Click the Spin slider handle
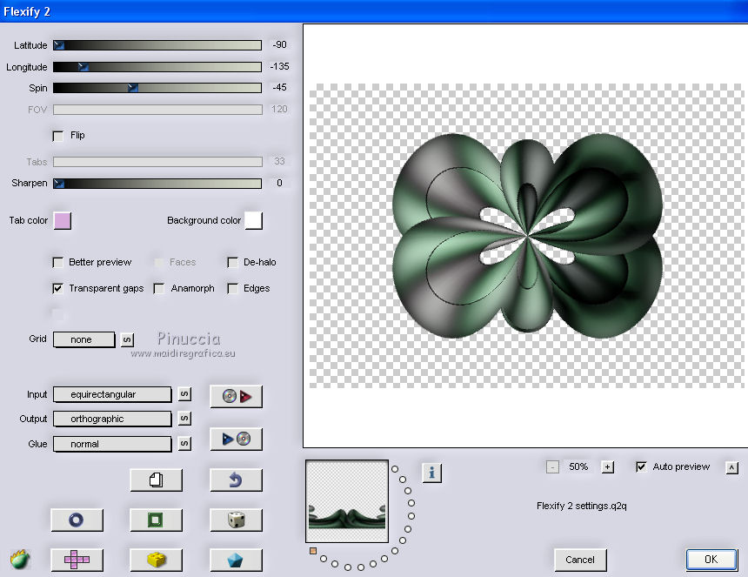This screenshot has width=748, height=577. 133,88
